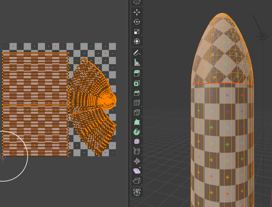The image size is (272, 207).
Task: Choose the Edge Slide tool
Action: (x=137, y=151)
